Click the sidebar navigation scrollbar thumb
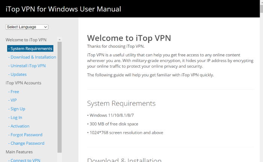263x162 pixels. (x=59, y=97)
